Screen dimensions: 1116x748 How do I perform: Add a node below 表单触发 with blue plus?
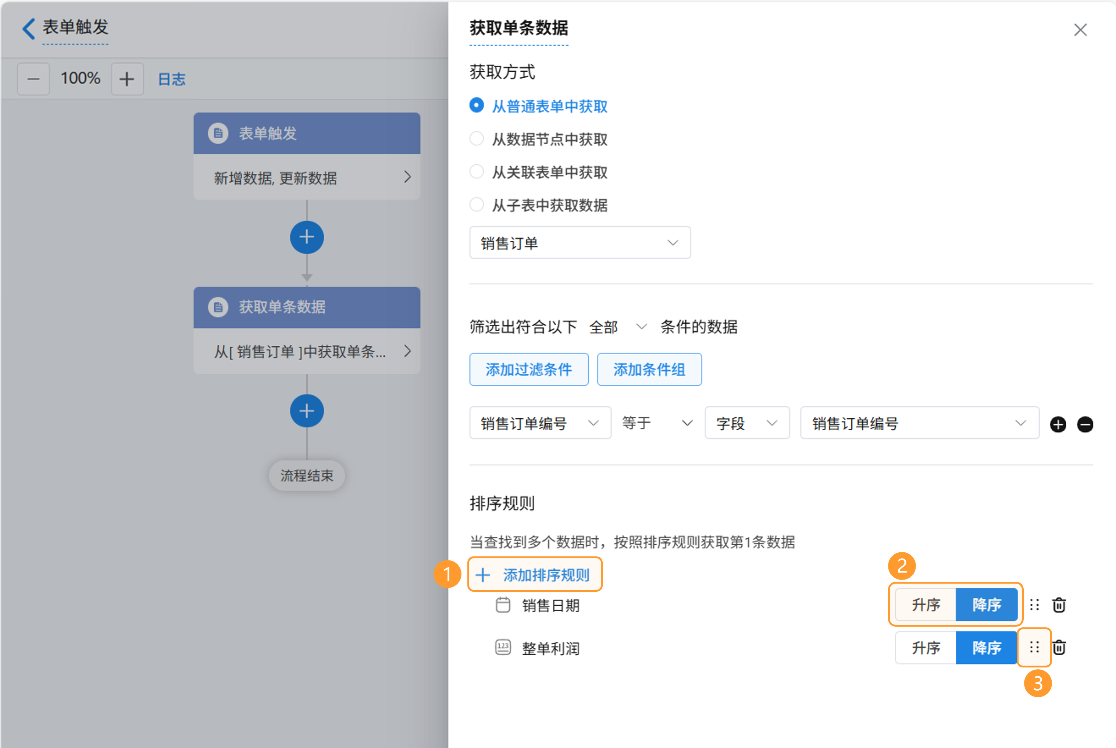[307, 237]
